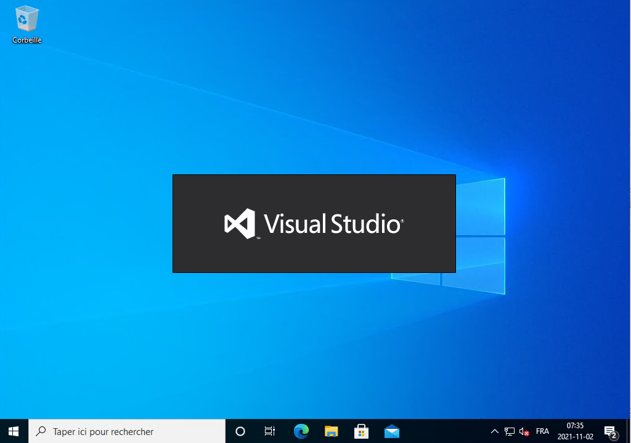Launch Microsoft Edge from the taskbar
Screen dimensions: 631x443
click(x=301, y=431)
